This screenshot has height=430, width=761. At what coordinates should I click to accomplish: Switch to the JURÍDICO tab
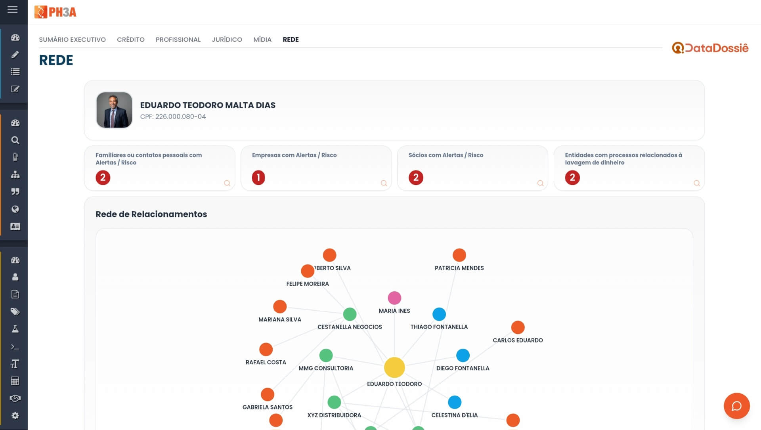coord(227,40)
